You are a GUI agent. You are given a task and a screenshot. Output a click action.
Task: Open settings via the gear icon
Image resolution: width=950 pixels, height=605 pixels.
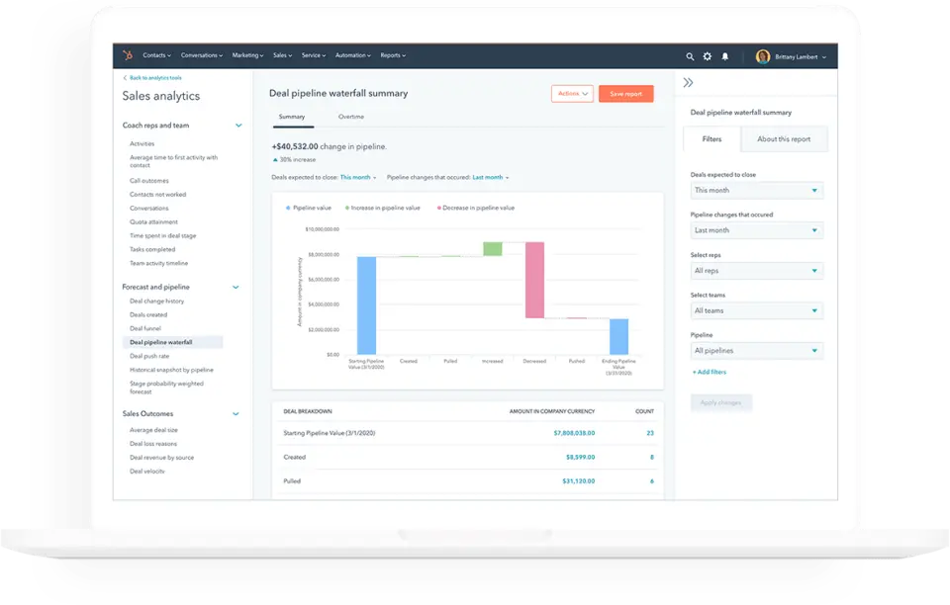(708, 56)
